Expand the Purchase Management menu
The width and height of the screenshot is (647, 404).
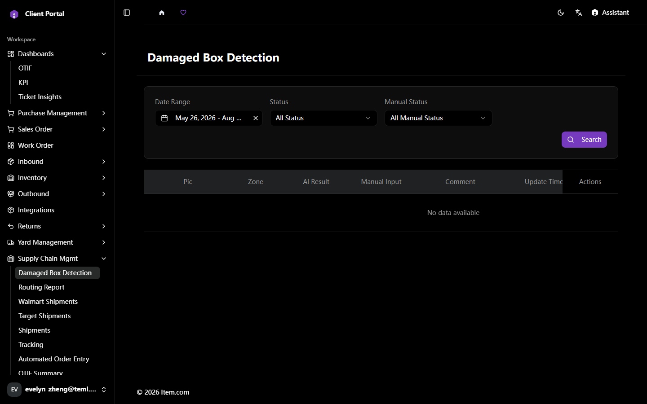(x=58, y=113)
